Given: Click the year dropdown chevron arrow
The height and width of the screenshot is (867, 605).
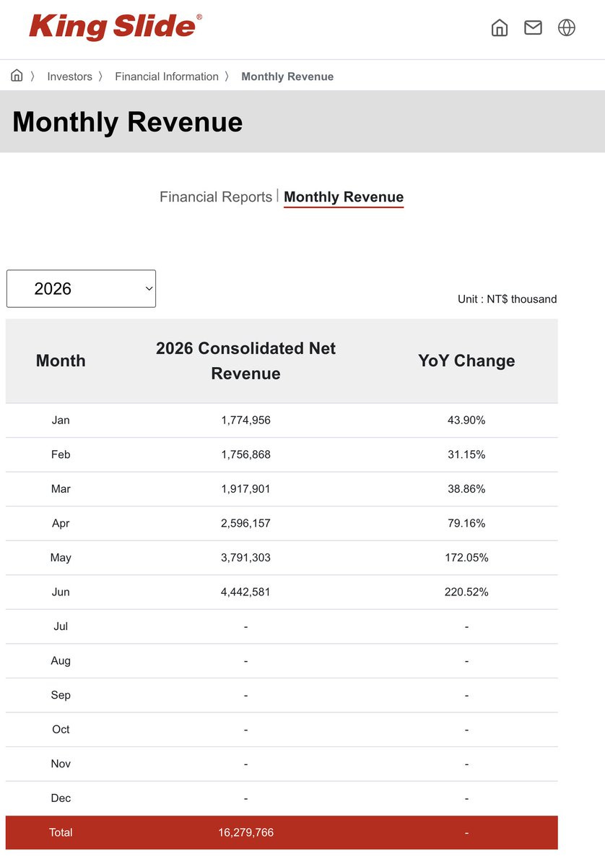Looking at the screenshot, I should pyautogui.click(x=149, y=289).
